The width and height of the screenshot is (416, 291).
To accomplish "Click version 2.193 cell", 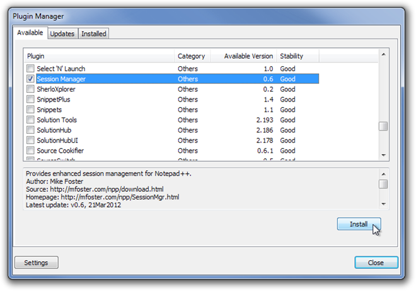I will click(265, 120).
